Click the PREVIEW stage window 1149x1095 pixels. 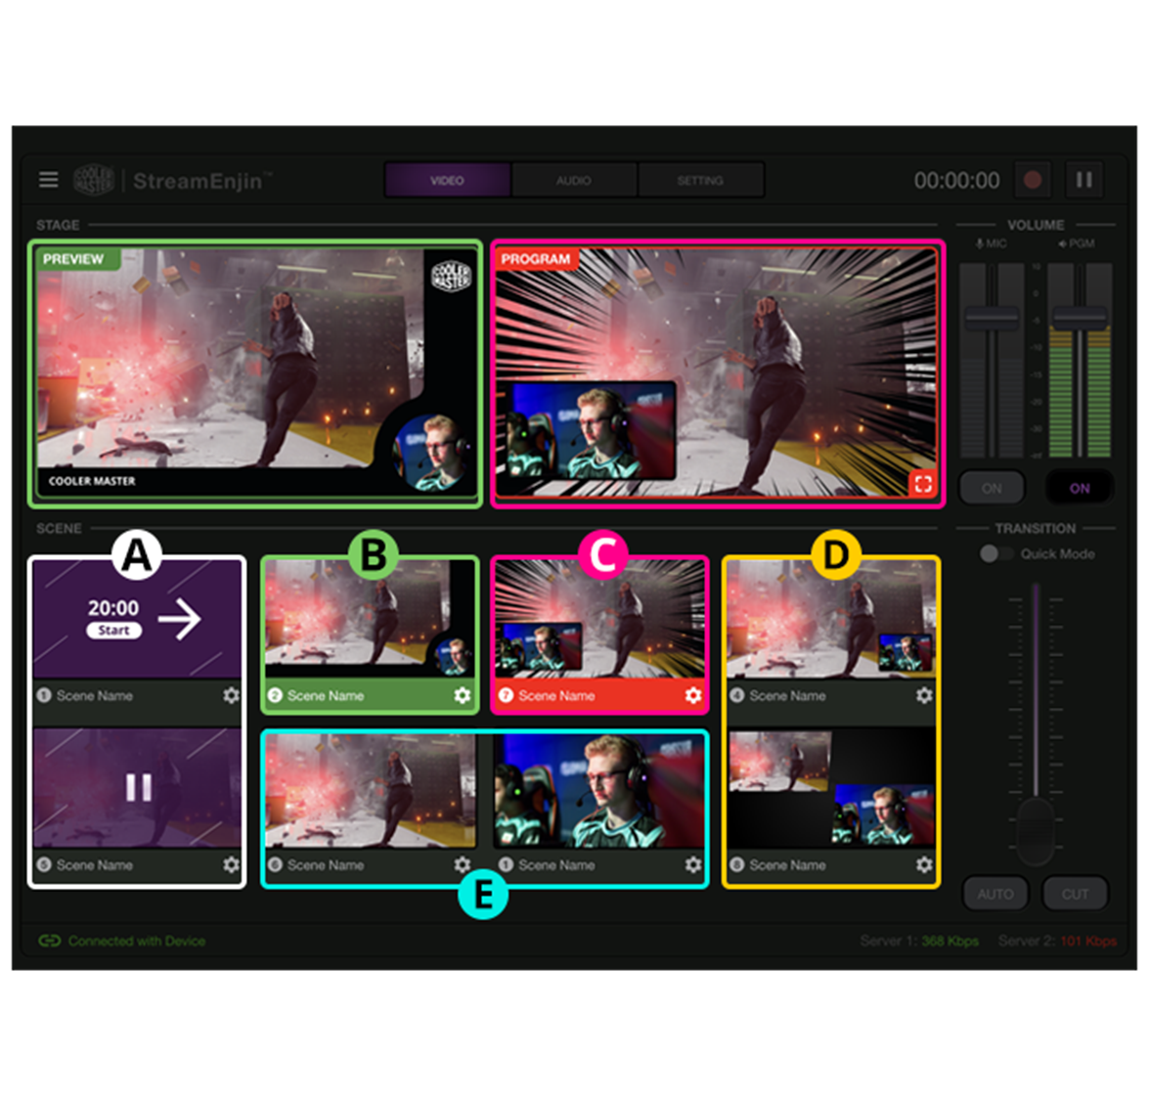click(256, 373)
